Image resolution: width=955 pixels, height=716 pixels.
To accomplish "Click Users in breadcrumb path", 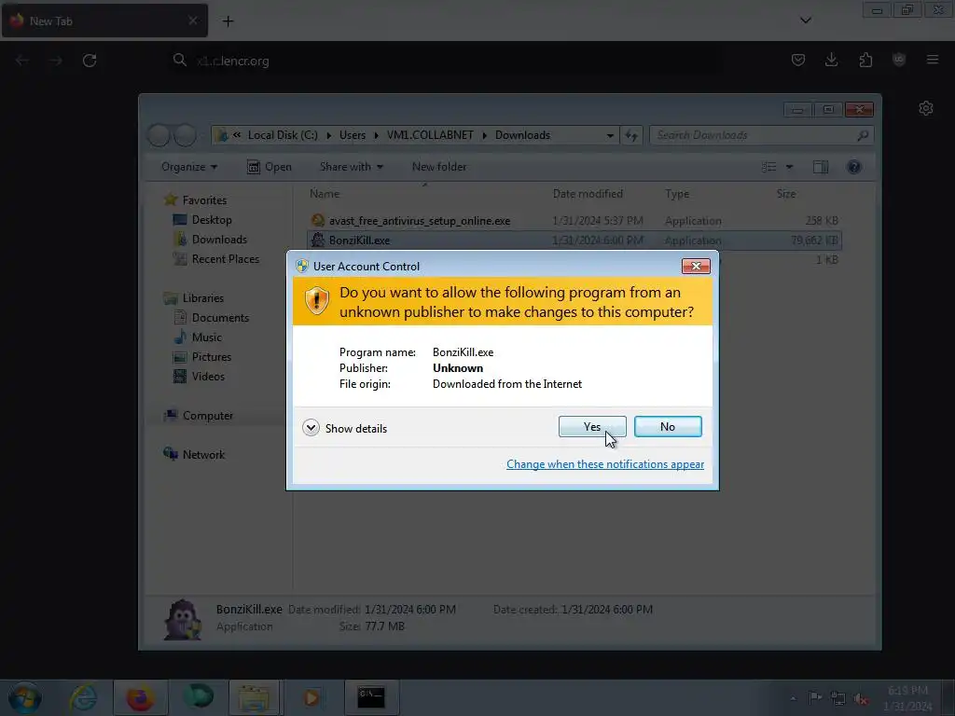I will click(353, 135).
